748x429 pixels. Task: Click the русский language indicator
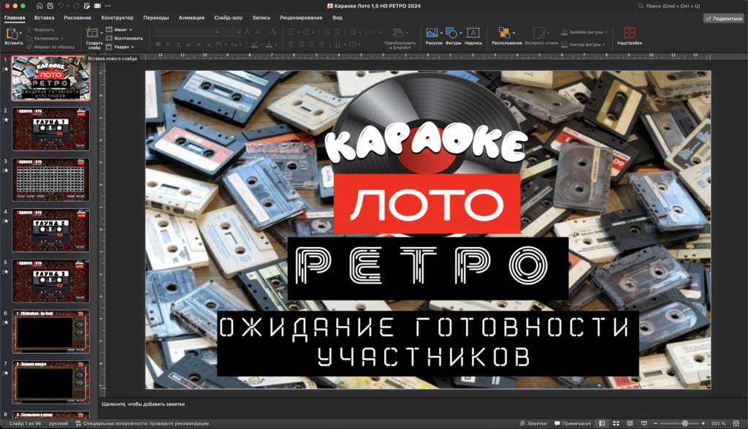(x=58, y=423)
